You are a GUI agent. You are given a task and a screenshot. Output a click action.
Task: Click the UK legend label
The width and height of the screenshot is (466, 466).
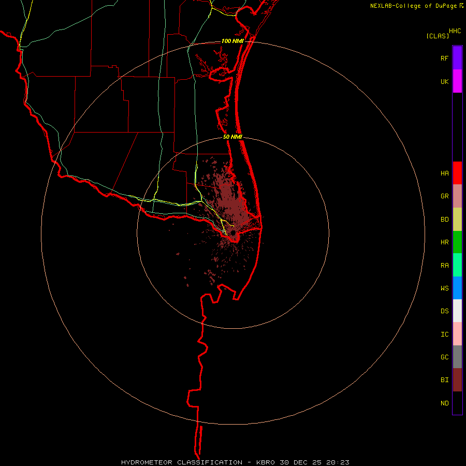pyautogui.click(x=444, y=81)
